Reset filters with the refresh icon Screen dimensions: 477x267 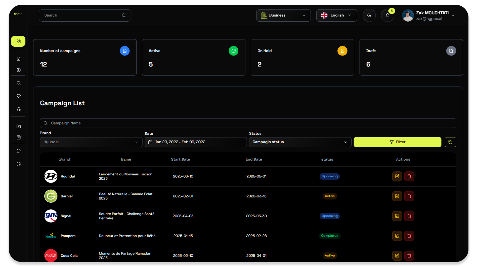coord(450,142)
